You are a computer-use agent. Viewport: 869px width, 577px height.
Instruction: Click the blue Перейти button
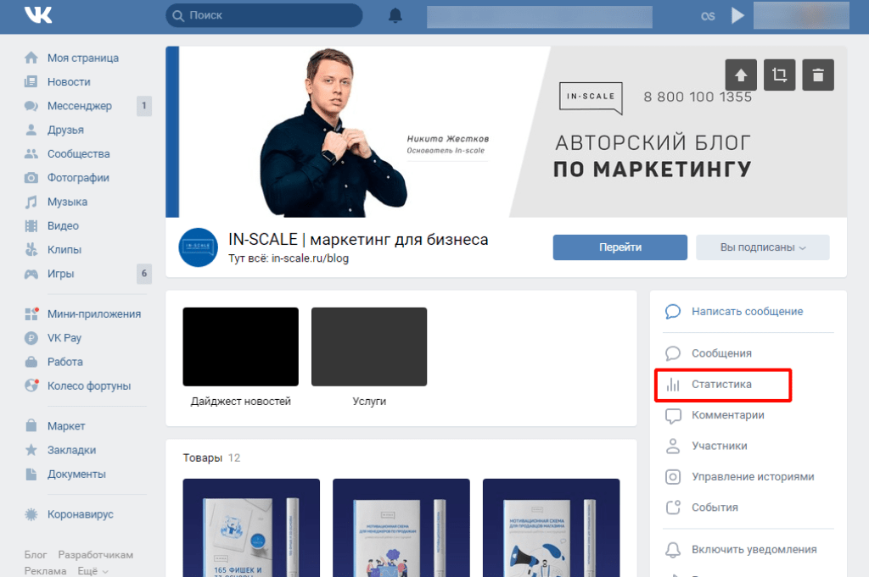[620, 247]
